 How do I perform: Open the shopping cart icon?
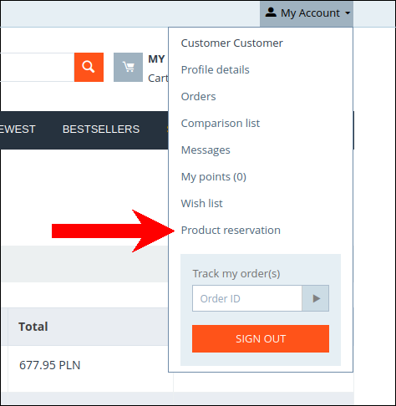pyautogui.click(x=128, y=67)
